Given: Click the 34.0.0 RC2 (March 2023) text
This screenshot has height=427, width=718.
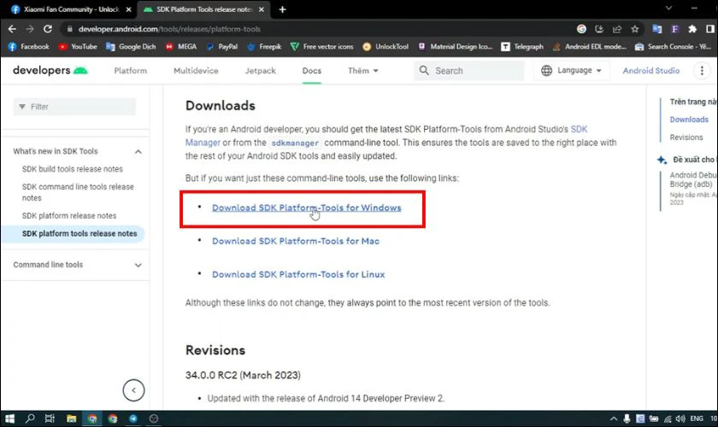Looking at the screenshot, I should pos(243,375).
